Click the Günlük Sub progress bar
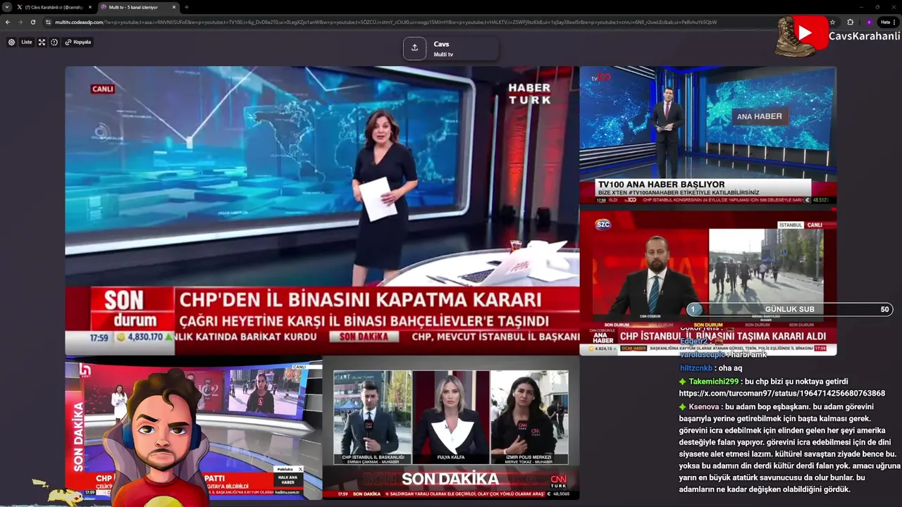The height and width of the screenshot is (507, 902). [x=790, y=309]
